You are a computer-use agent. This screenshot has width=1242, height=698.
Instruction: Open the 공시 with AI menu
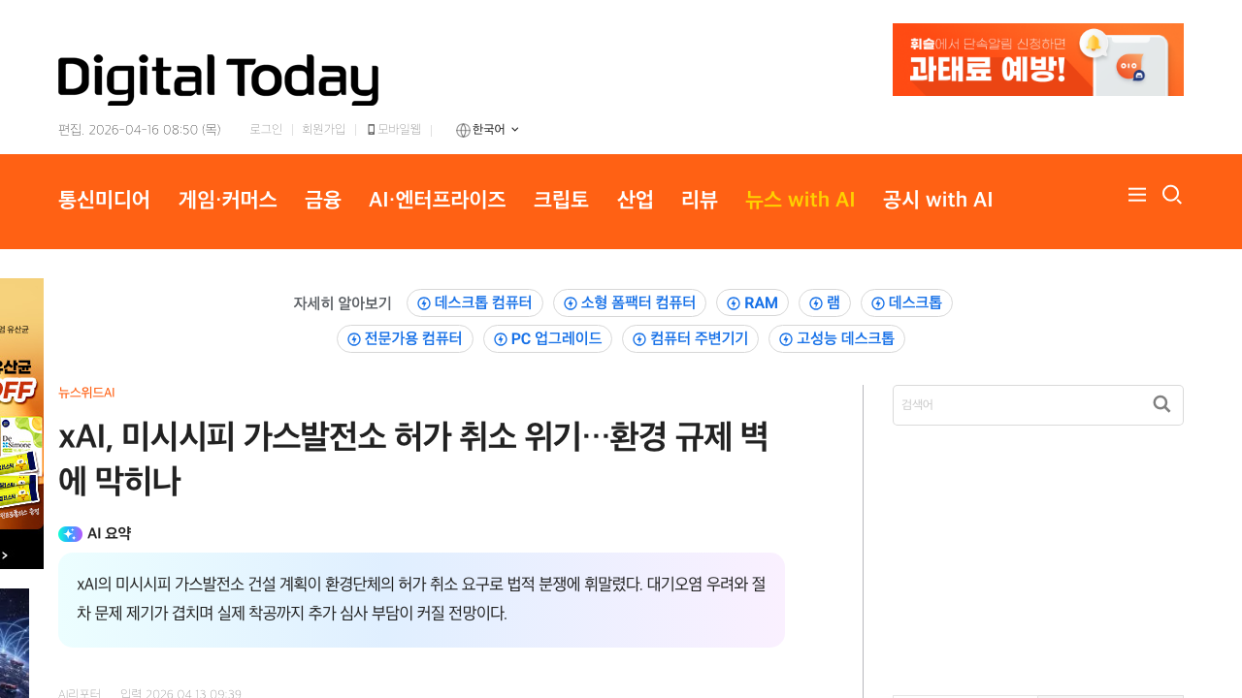click(x=937, y=200)
